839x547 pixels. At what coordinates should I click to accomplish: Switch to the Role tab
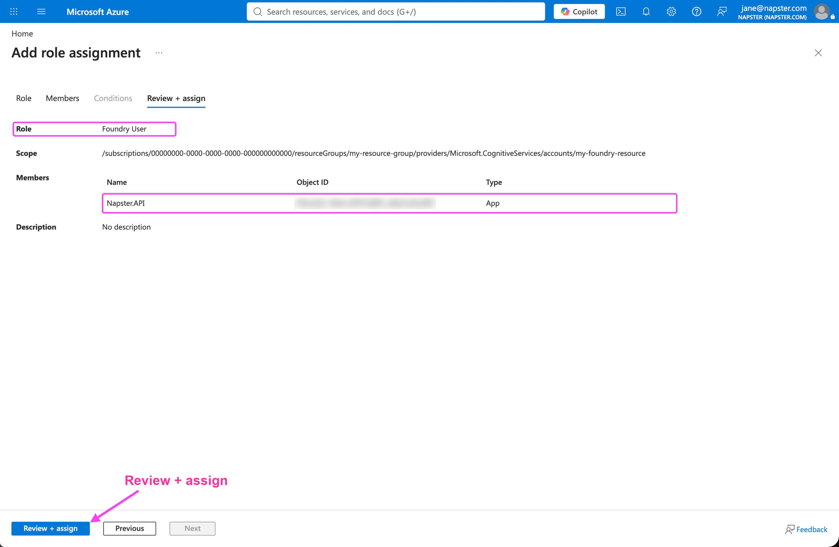(24, 98)
